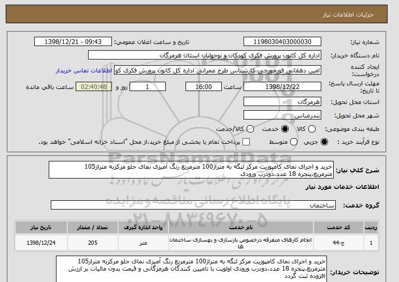The image size is (399, 282).
Task: Click the remaining time field 02:40:48
Action: tap(94, 86)
